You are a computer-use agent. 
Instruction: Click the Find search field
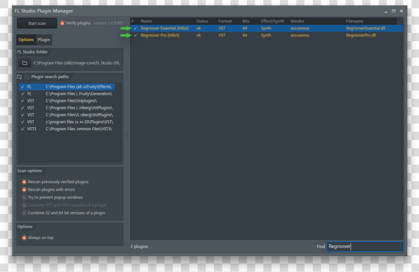click(365, 247)
